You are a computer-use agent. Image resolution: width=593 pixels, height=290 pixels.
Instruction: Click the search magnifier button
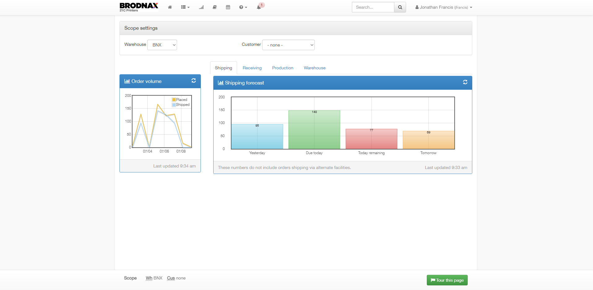400,7
